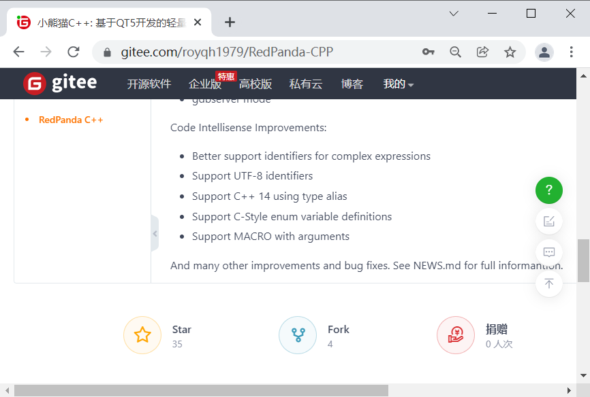Viewport: 590px width, 397px height.
Task: Click the 捐赠 donate label
Action: (x=496, y=330)
